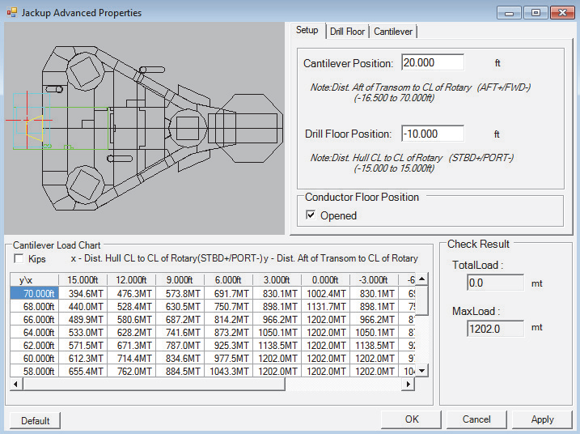Click scroll up arrow of load chart
The image size is (580, 434).
click(x=421, y=280)
